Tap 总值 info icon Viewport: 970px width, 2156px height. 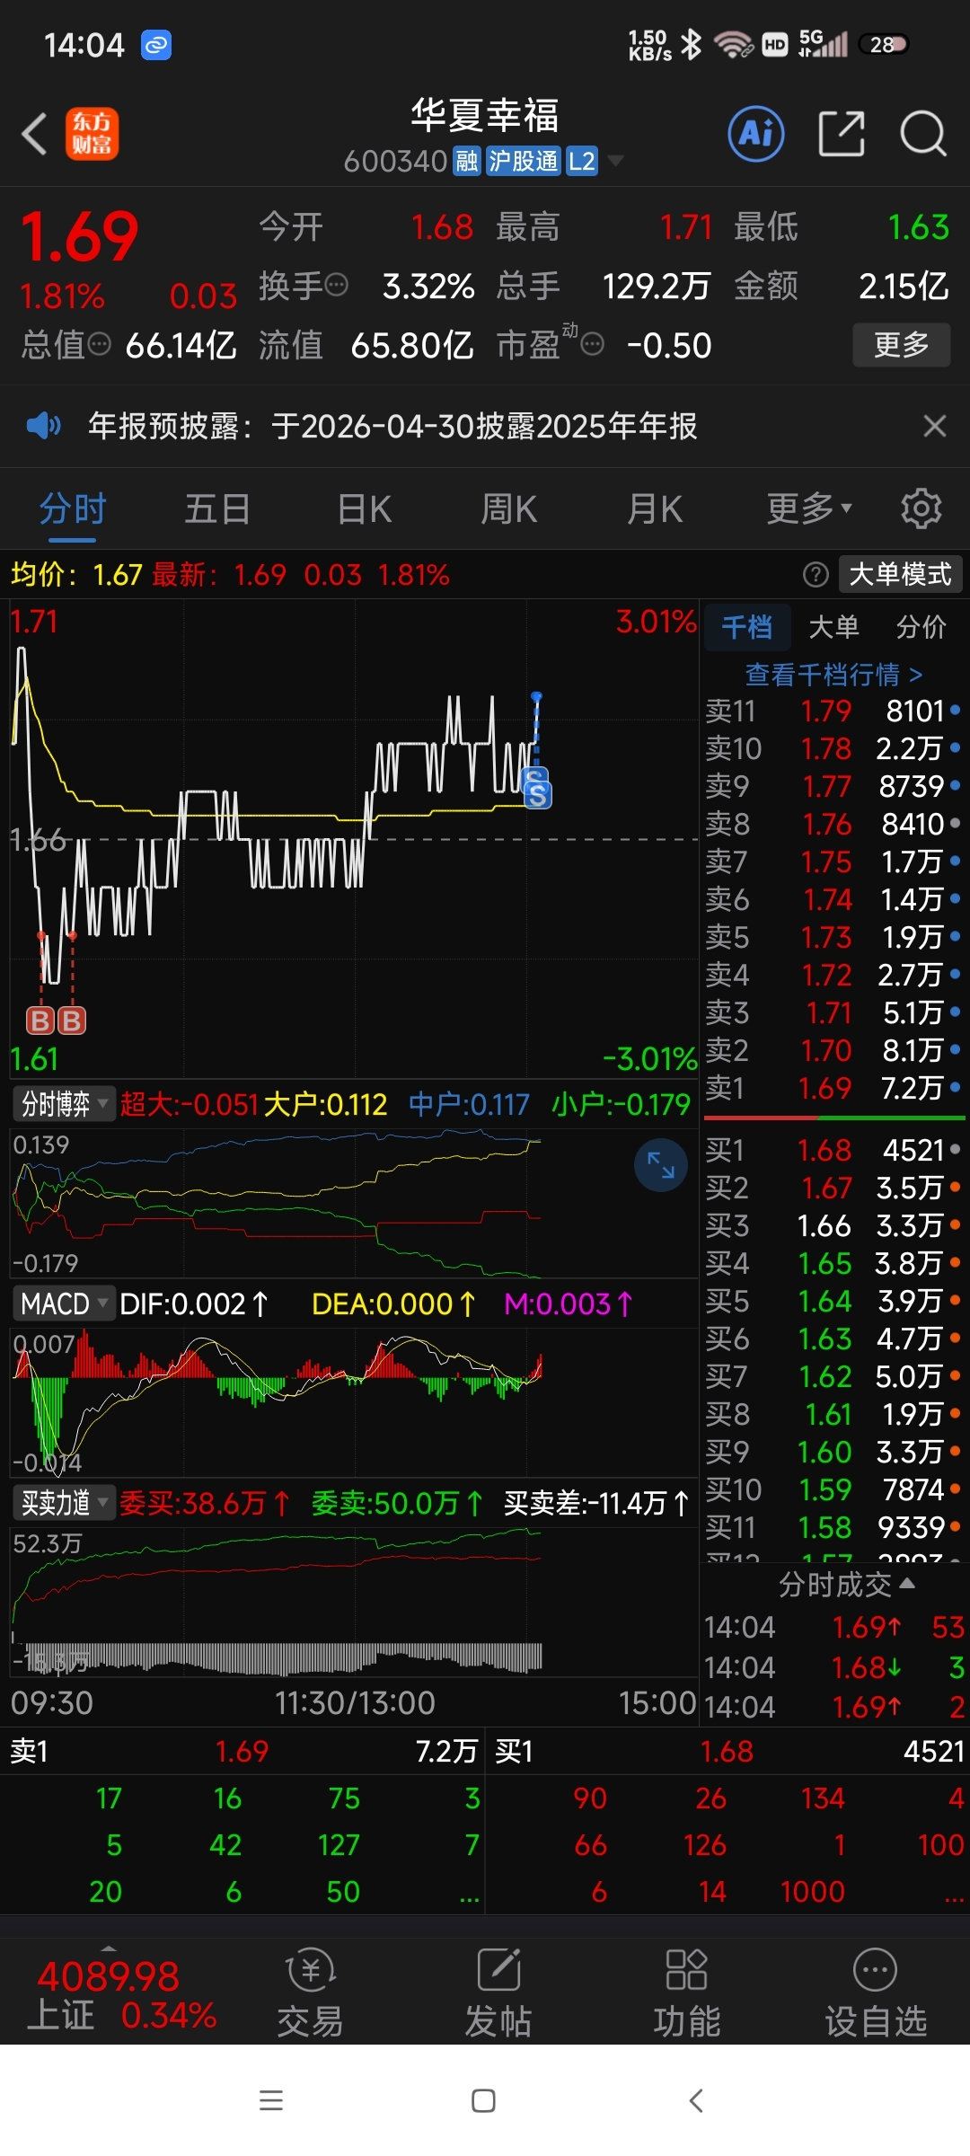[x=100, y=345]
